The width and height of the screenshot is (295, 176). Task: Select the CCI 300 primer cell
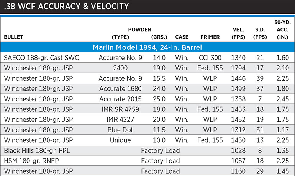click(210, 58)
